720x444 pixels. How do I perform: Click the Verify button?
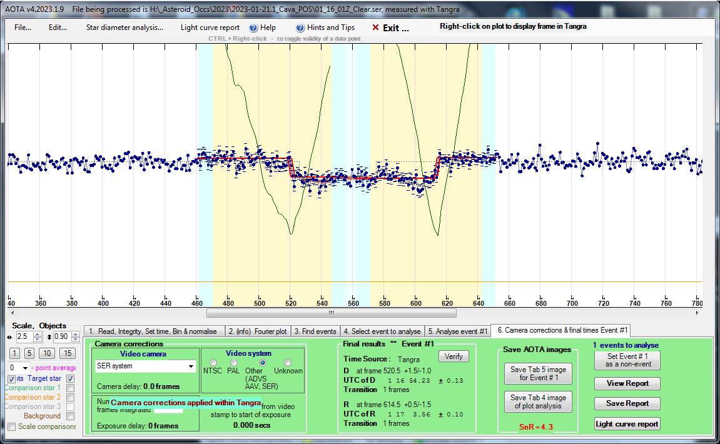pos(453,356)
